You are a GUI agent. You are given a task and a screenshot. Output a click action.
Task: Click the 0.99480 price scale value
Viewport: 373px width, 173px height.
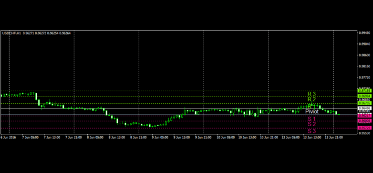pos(365,33)
